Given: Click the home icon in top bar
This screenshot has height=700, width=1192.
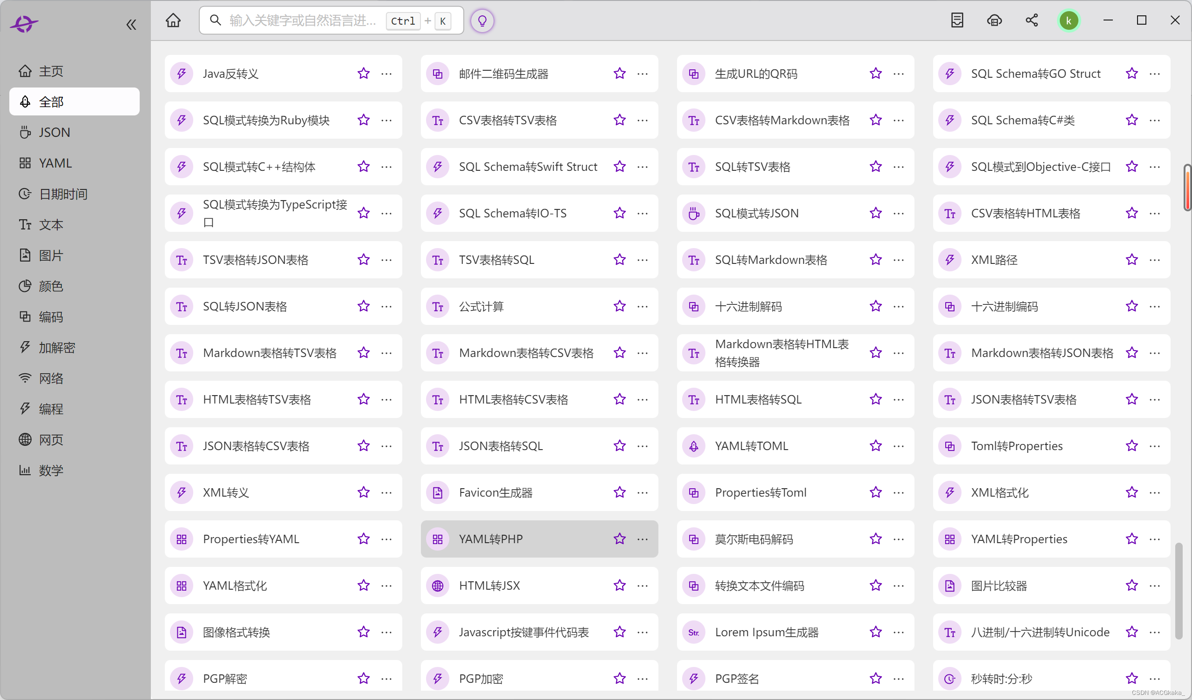Looking at the screenshot, I should [173, 20].
